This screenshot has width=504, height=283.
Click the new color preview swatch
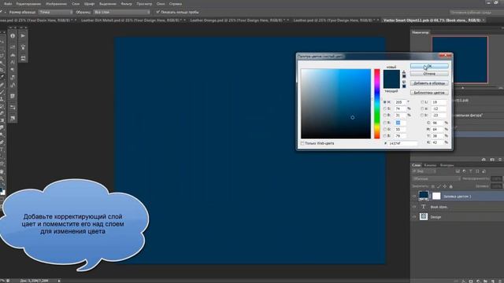click(x=391, y=75)
